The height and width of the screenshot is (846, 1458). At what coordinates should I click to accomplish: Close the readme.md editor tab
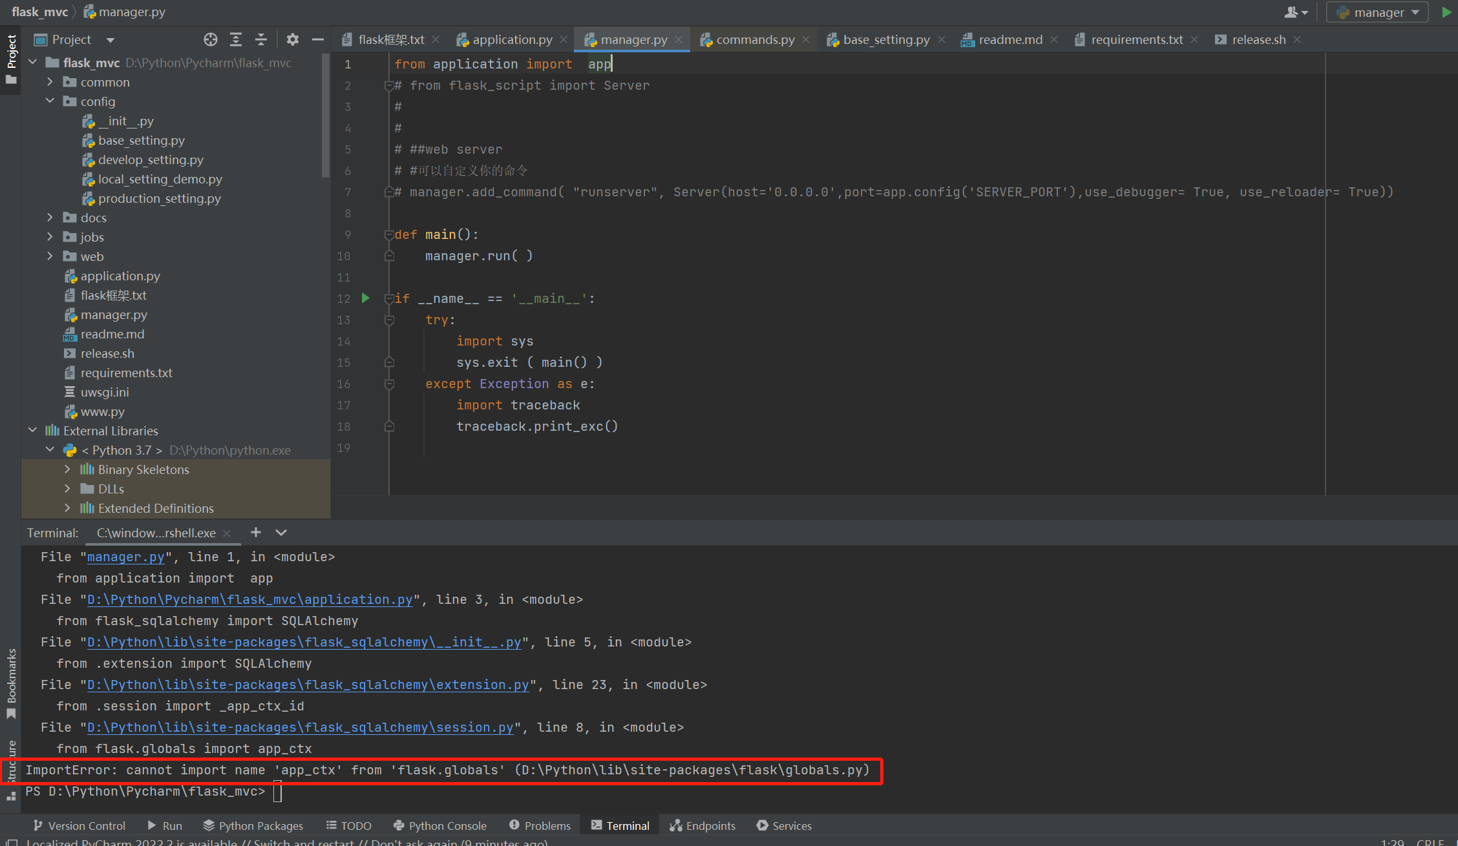coord(1054,39)
